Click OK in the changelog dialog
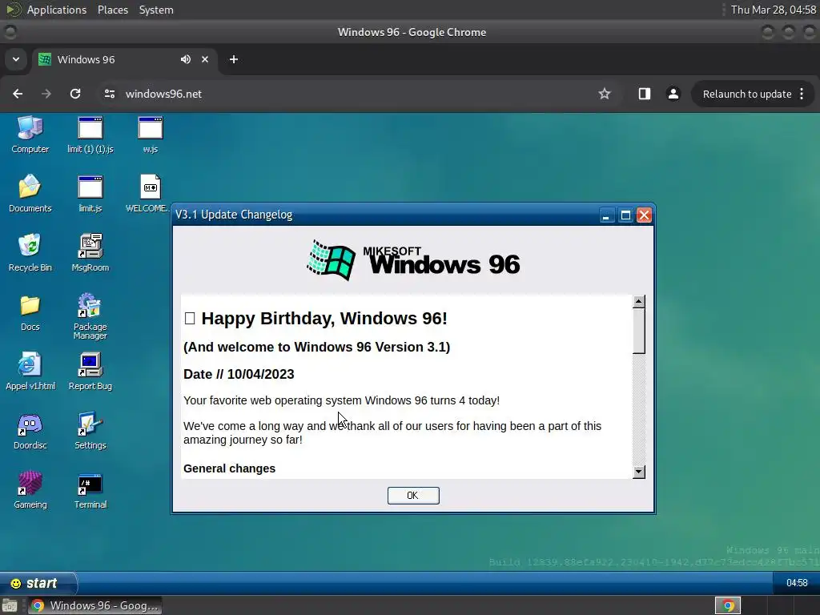The image size is (820, 615). [x=413, y=495]
